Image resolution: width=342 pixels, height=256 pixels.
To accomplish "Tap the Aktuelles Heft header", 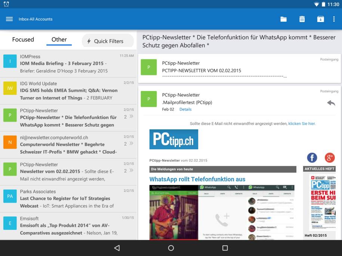I will [x=319, y=169].
